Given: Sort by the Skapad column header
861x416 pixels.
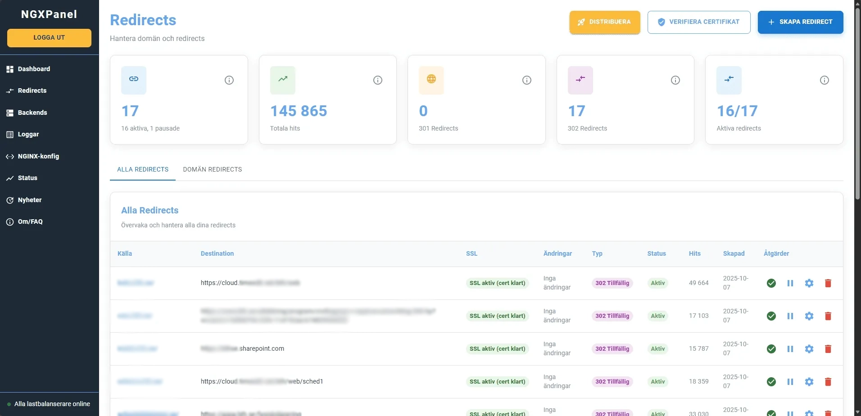Looking at the screenshot, I should coord(734,253).
